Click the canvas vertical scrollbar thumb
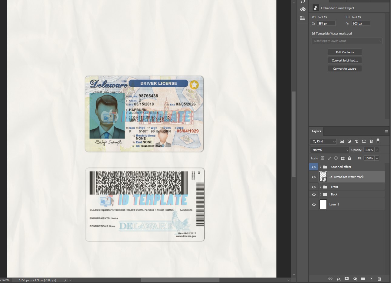 pyautogui.click(x=293, y=134)
